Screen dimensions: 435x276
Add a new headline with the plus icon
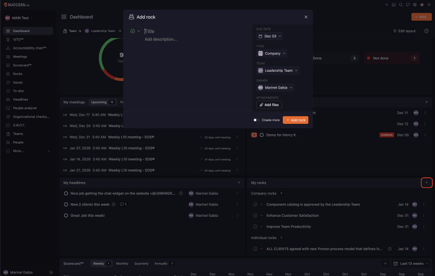pyautogui.click(x=239, y=183)
